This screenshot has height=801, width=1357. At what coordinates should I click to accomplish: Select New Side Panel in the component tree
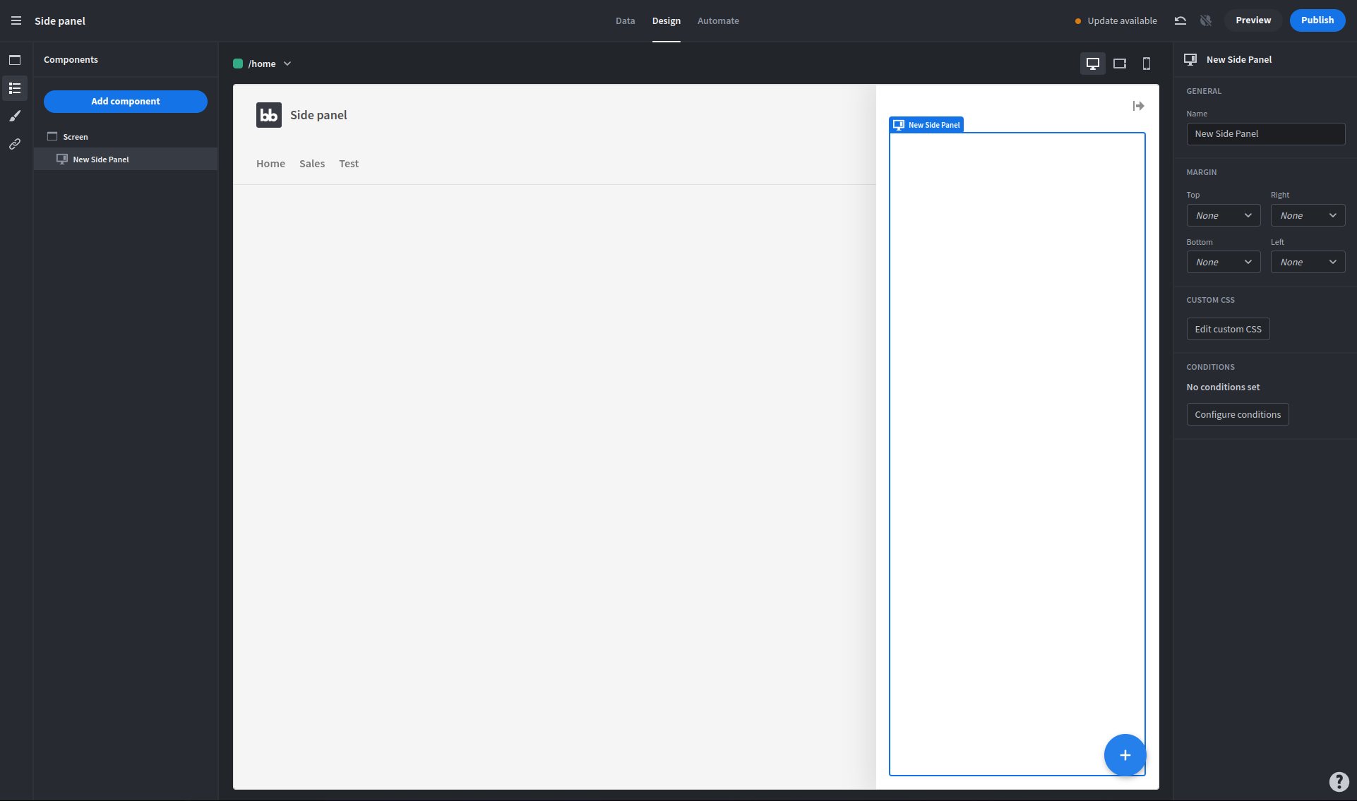coord(101,159)
